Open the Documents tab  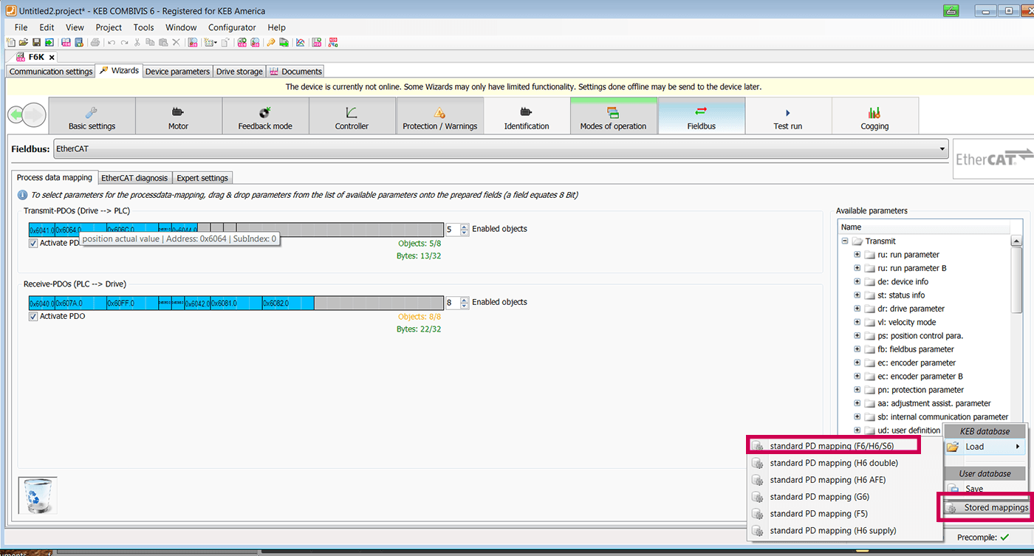295,72
